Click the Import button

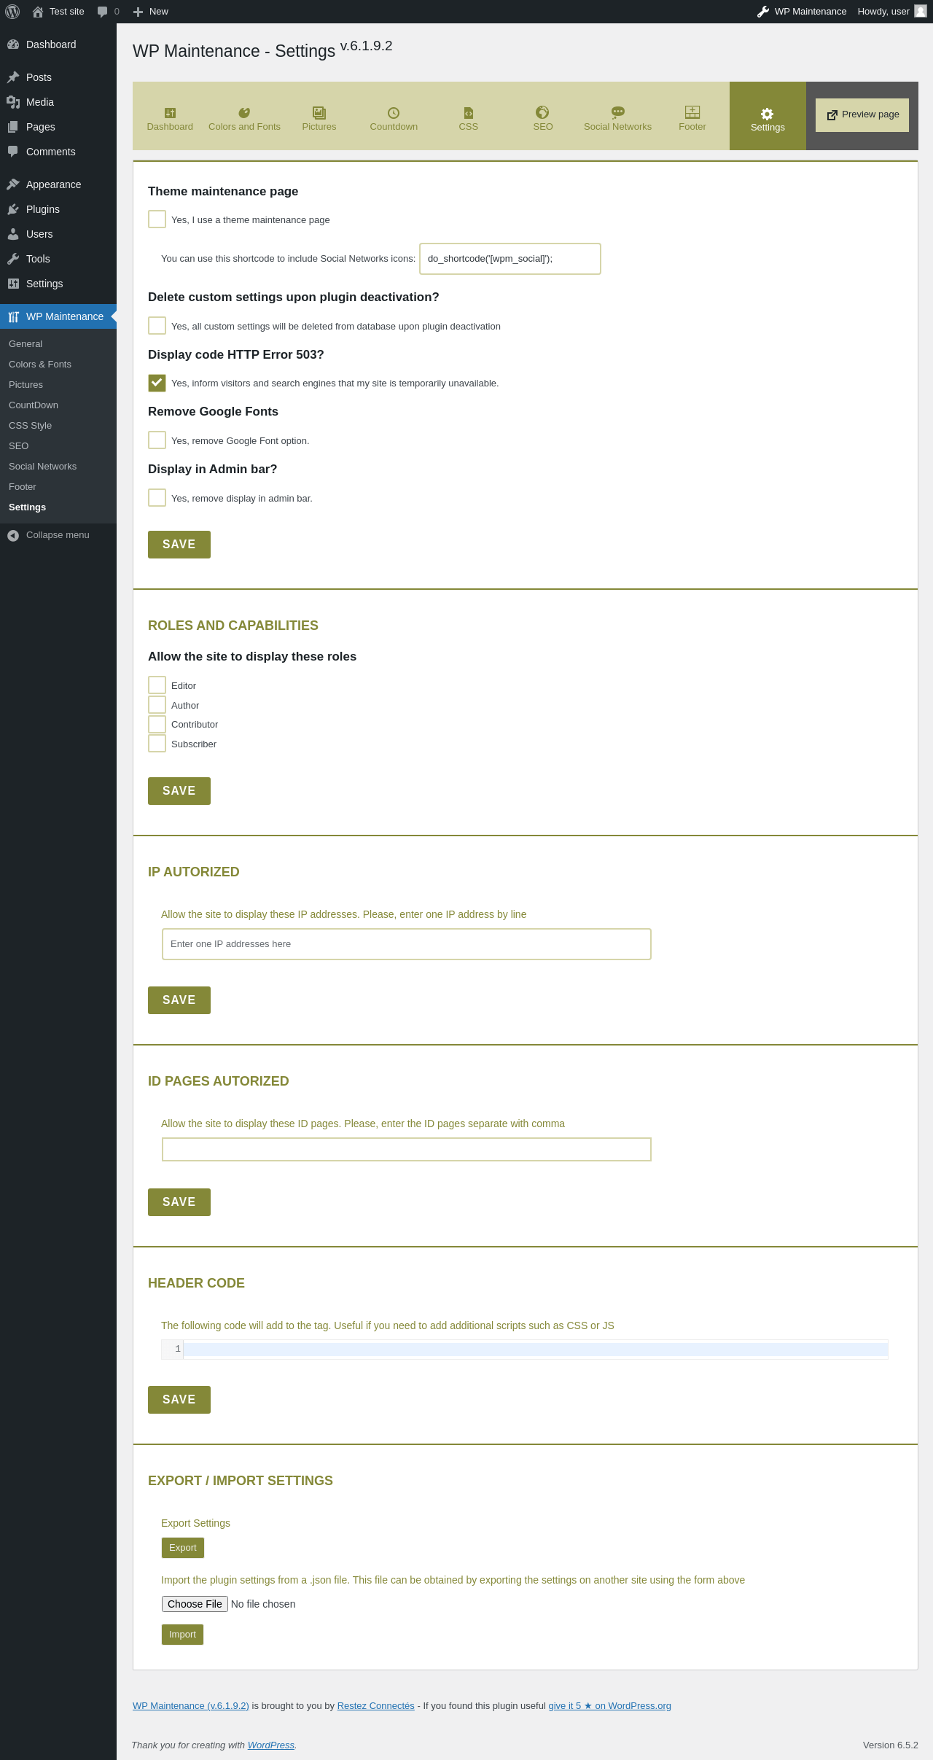182,1635
